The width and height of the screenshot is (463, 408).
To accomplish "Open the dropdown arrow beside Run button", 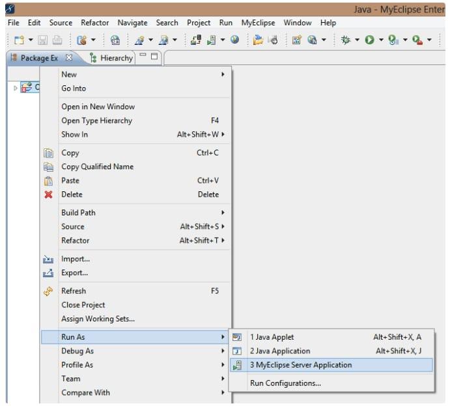I will click(380, 41).
